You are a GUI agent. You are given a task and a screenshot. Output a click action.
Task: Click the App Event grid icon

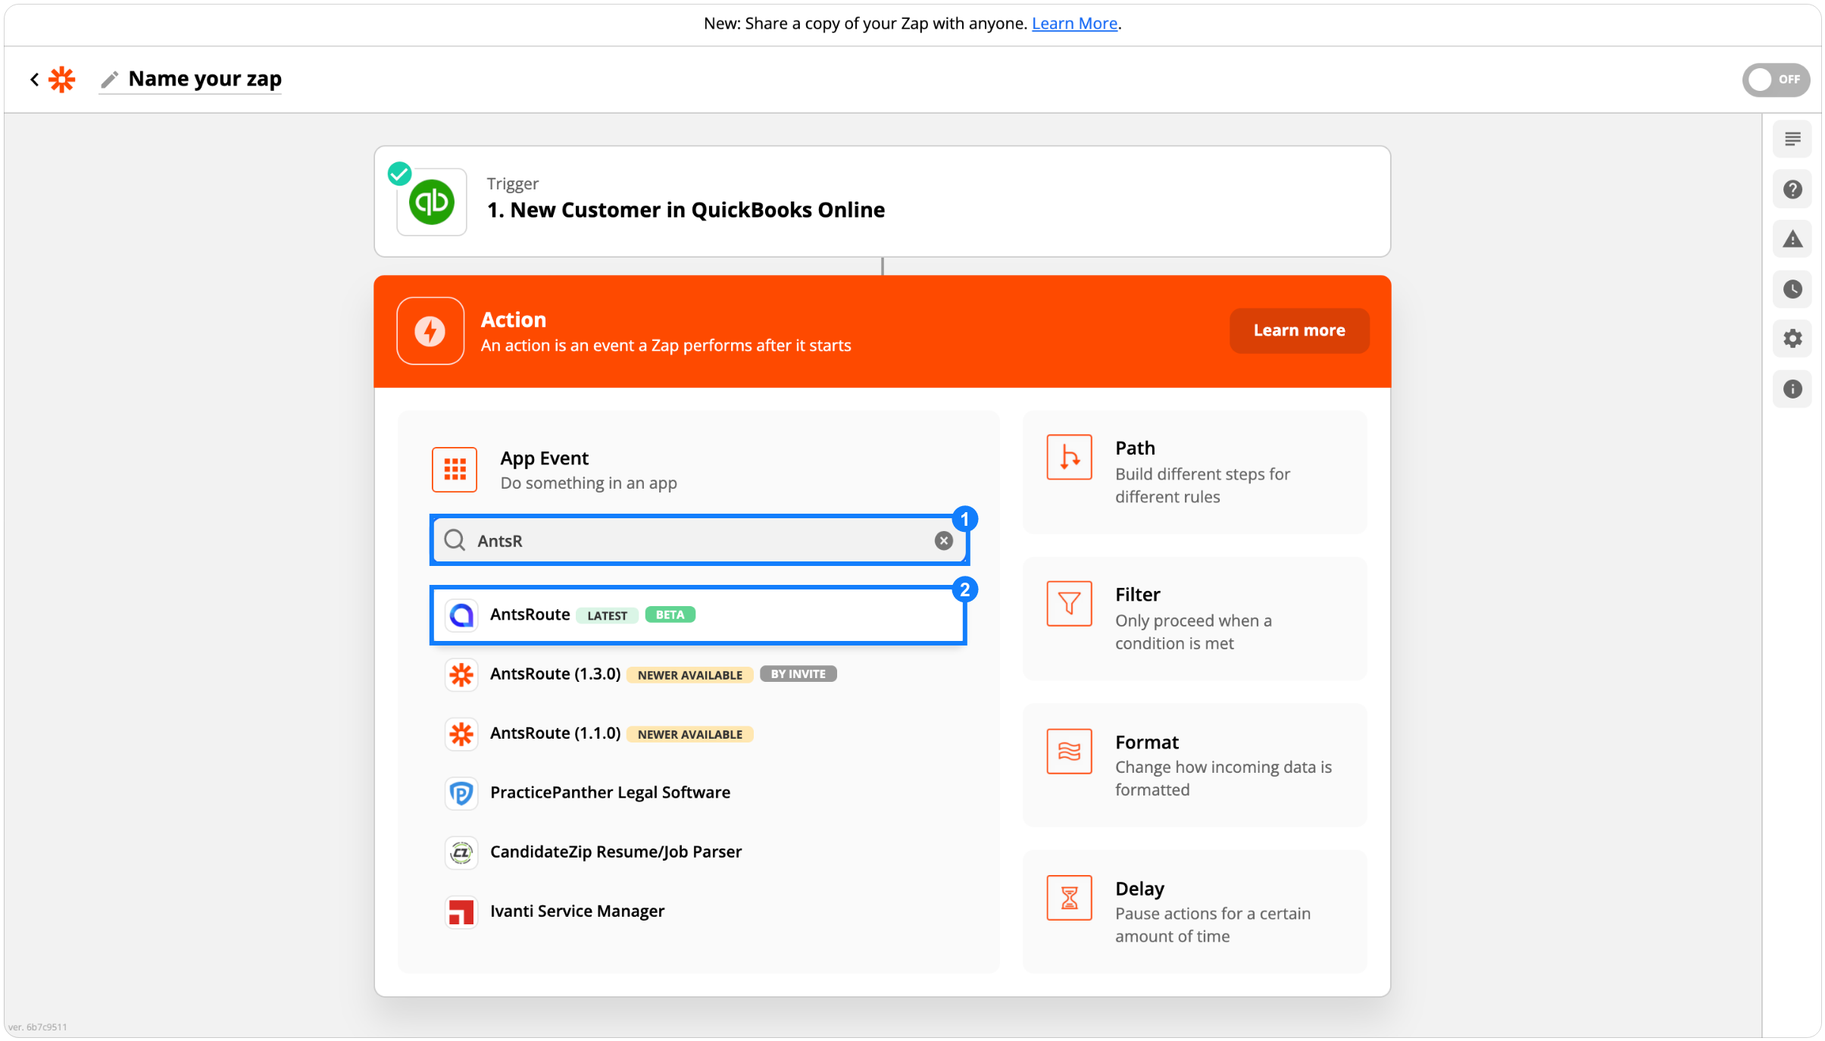pyautogui.click(x=455, y=470)
